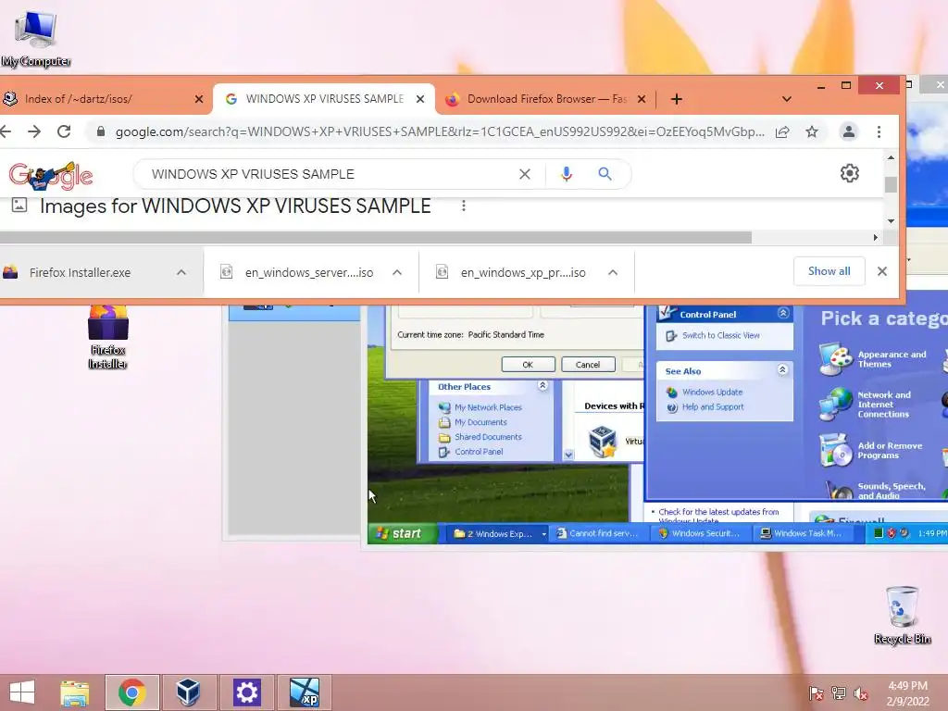This screenshot has width=948, height=711.
Task: Open File Explorer from taskbar
Action: click(x=74, y=692)
